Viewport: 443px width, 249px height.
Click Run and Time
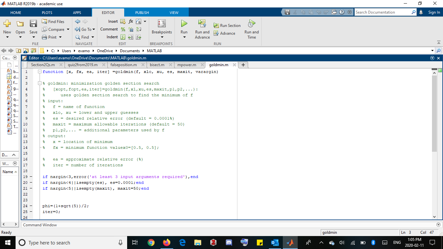252,29
